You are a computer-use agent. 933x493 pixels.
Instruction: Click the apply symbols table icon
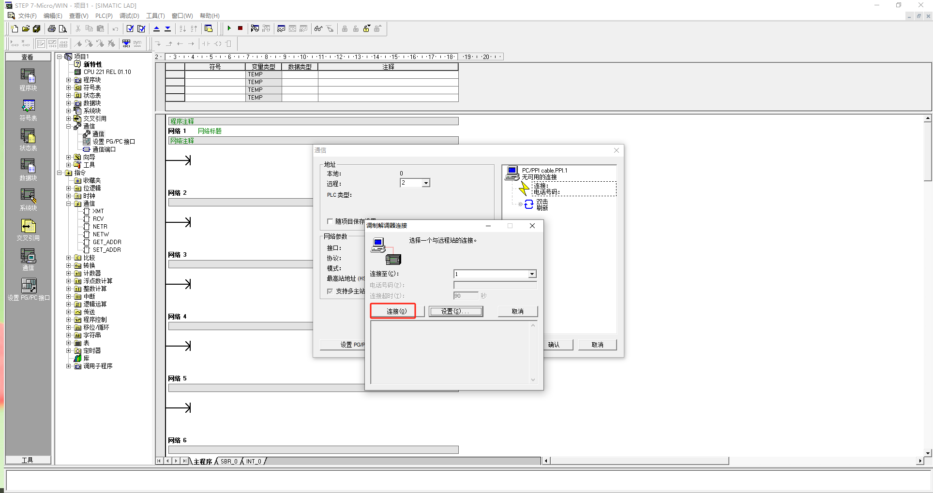tap(126, 43)
